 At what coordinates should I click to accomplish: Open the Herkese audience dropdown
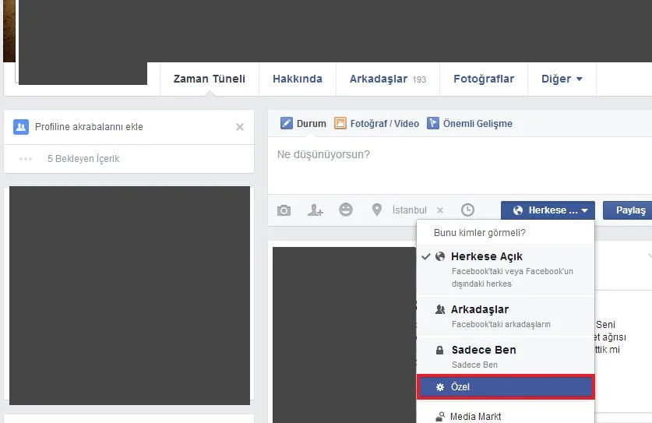548,210
